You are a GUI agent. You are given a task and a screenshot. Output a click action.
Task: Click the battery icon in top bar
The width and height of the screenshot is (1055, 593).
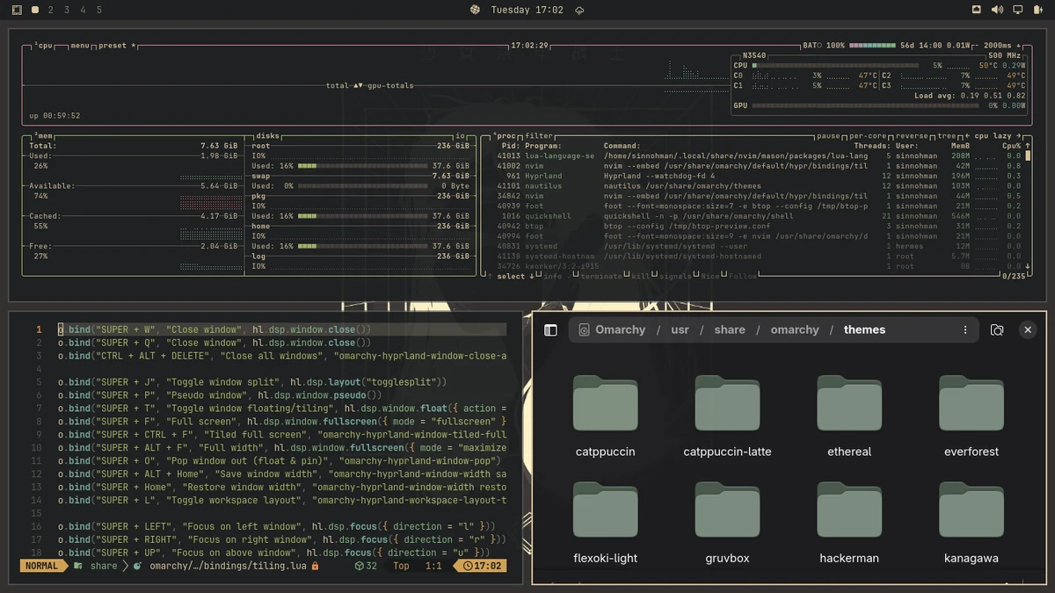point(1038,10)
